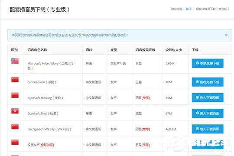Click the 4.90M size cell
Viewport: 234px width, 156px height.
click(x=170, y=63)
